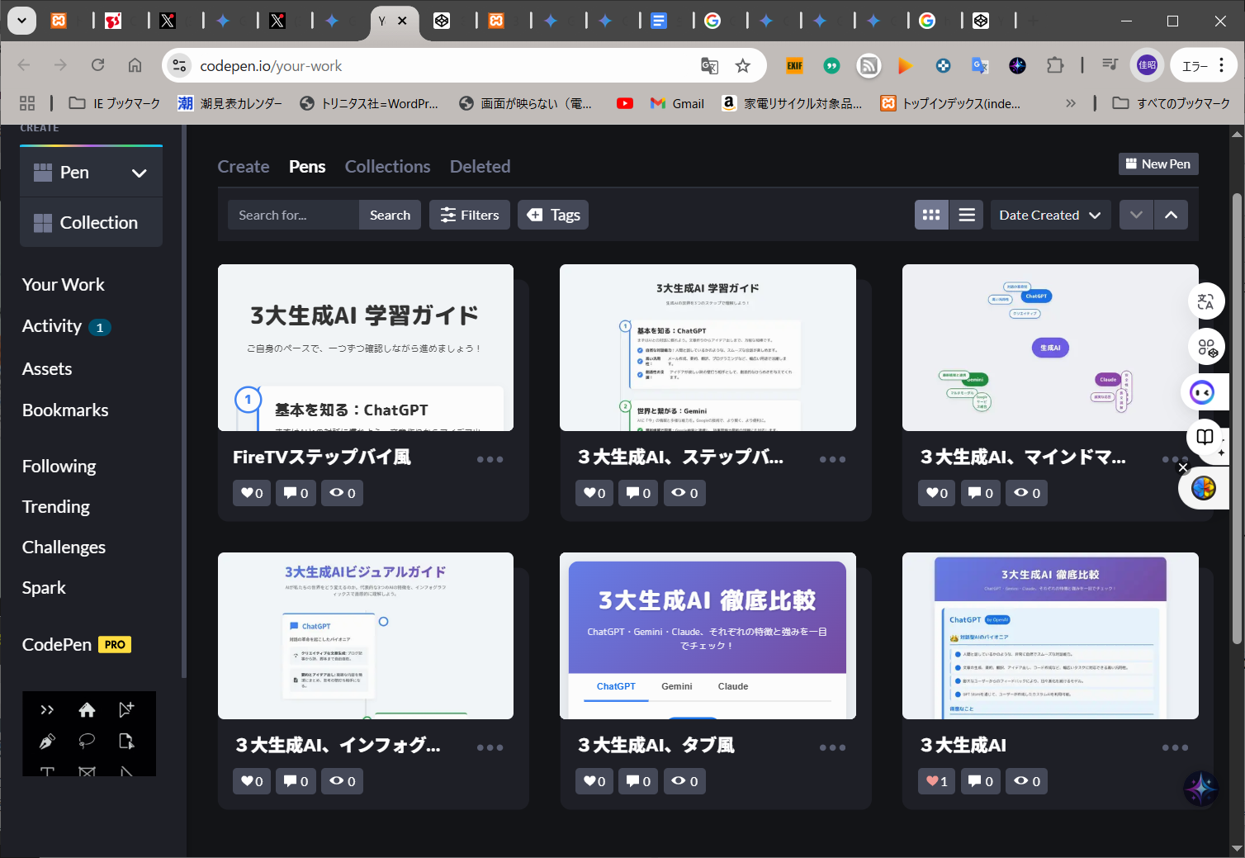This screenshot has width=1245, height=858.
Task: Open Your Work in sidebar
Action: 63,285
